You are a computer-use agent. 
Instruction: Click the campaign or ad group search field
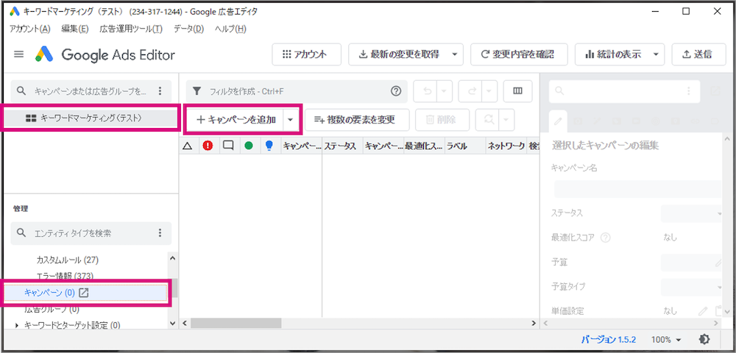91,90
